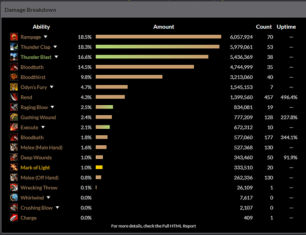Click the Wrecking Throw ability icon
This screenshot has width=306, height=235.
(14, 188)
